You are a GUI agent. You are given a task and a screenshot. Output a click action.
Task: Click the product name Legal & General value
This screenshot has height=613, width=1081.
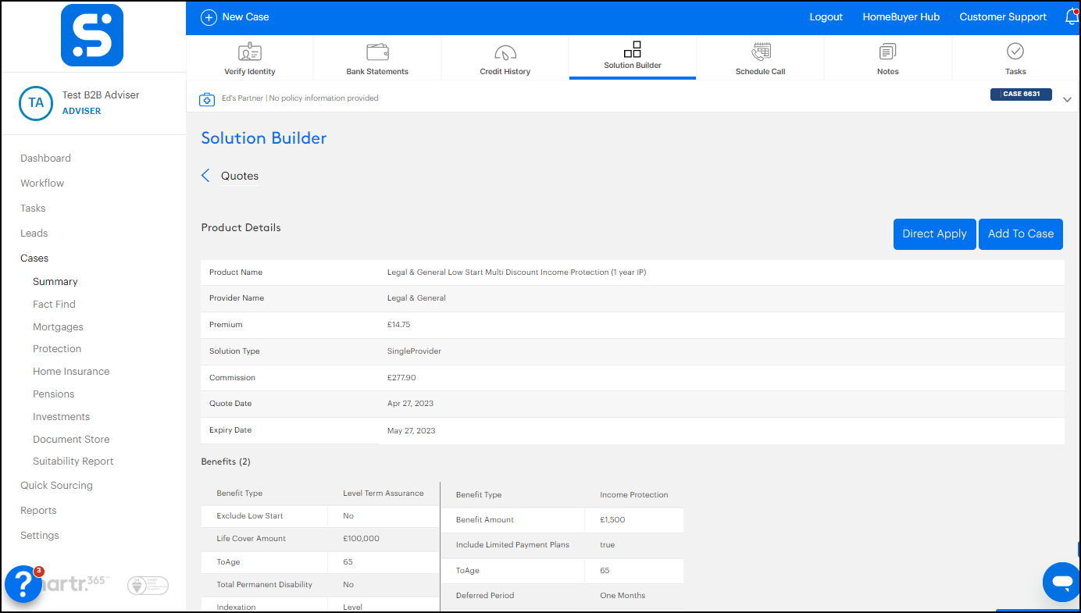pos(516,273)
